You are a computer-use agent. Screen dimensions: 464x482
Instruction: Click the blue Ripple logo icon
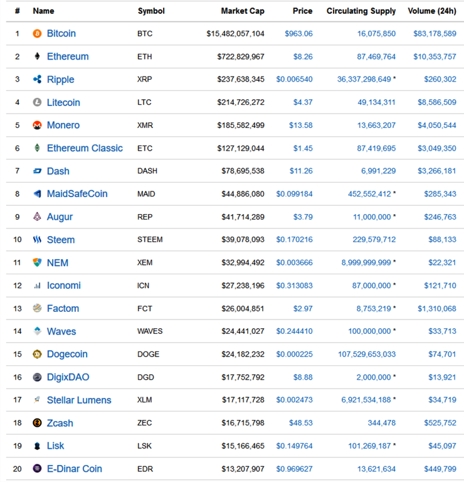37,79
